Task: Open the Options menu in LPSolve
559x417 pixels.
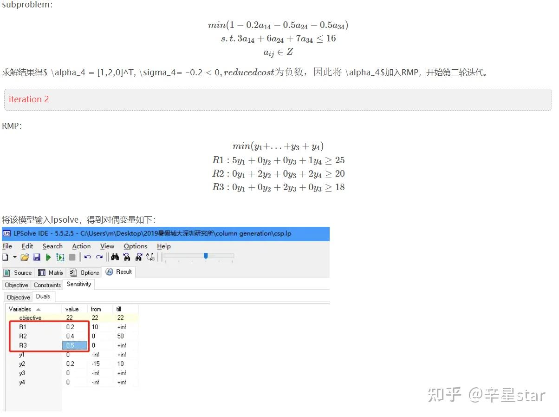Action: pos(135,246)
